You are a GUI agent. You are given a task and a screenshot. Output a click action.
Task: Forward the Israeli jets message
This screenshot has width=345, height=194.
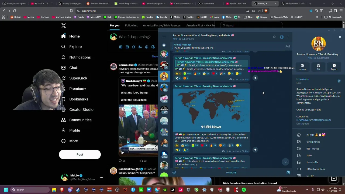click(255, 78)
